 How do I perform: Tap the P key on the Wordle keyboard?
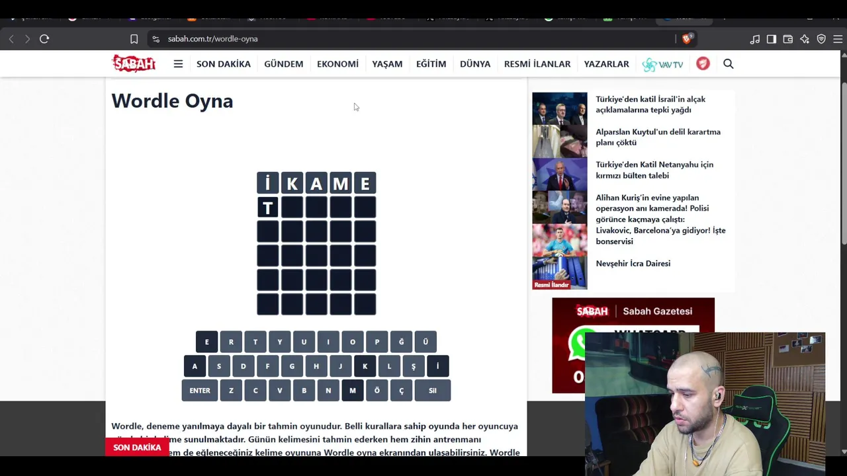[x=377, y=342]
